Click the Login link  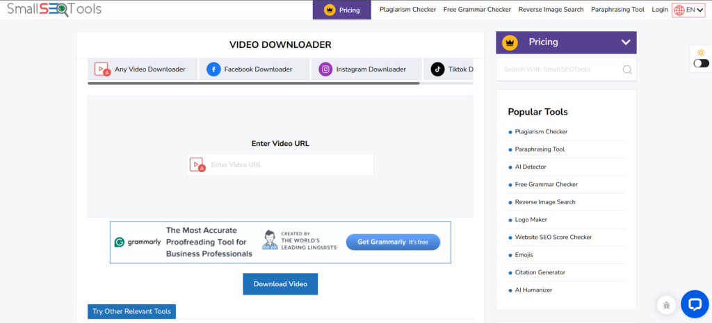point(660,10)
